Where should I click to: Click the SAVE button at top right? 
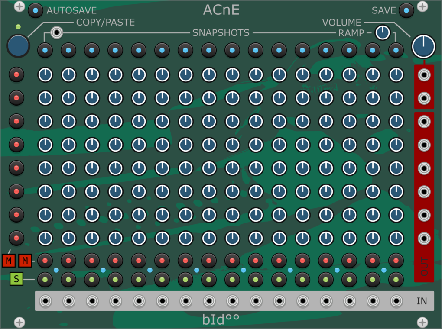(406, 11)
